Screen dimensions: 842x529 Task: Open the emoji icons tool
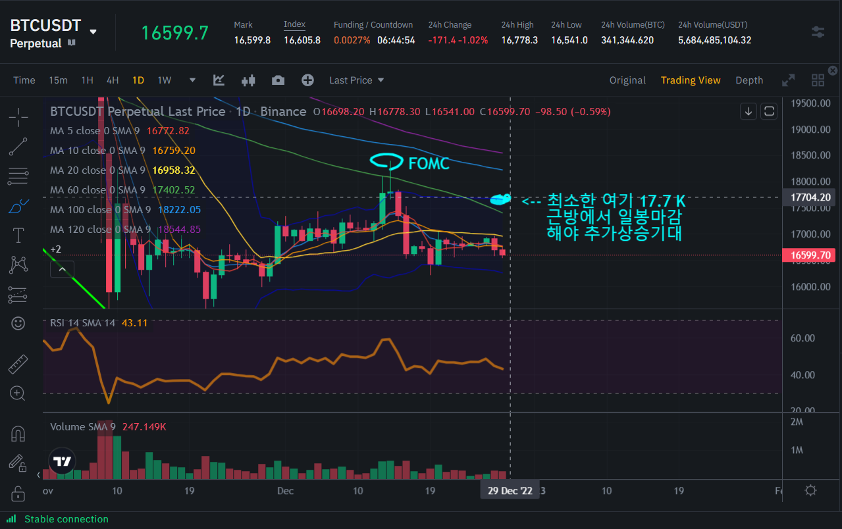click(18, 323)
